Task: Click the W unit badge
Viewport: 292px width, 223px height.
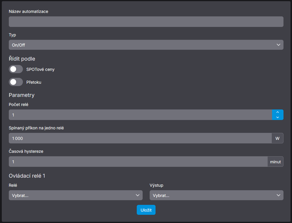Action: coord(277,138)
